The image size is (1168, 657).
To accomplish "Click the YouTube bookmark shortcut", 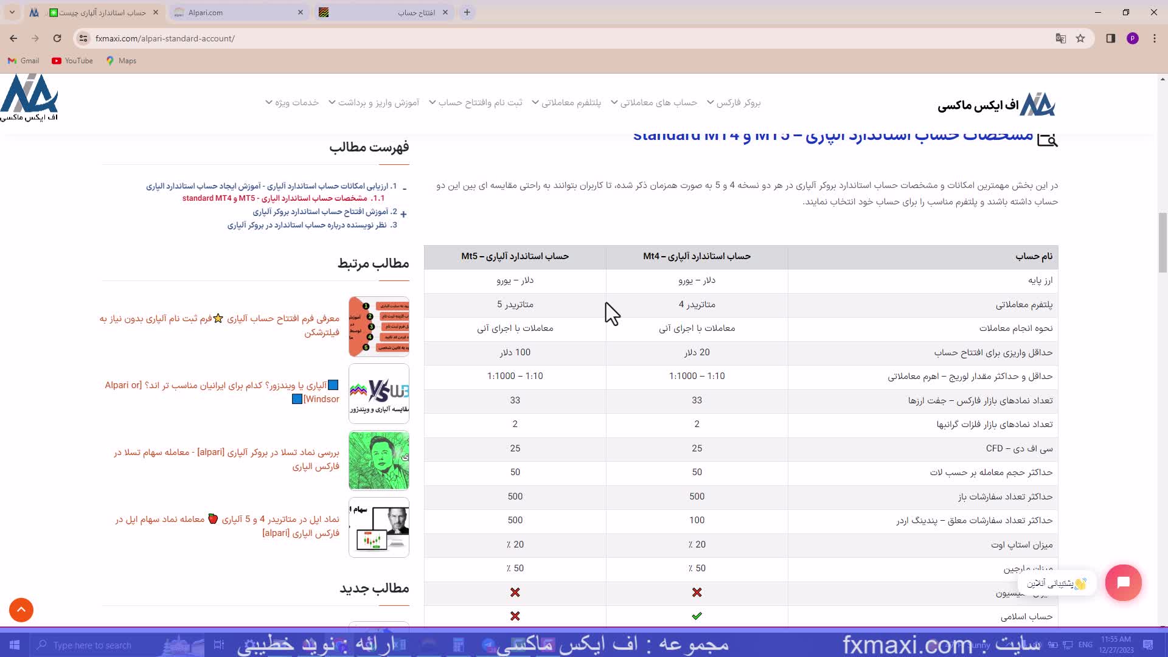I will pyautogui.click(x=72, y=61).
